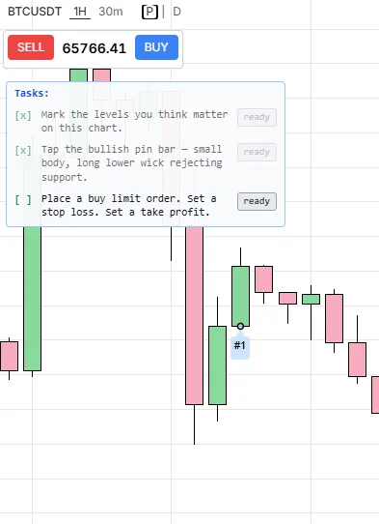Switch to the 30m timeframe
Screen dimensions: 379x524
(x=111, y=12)
